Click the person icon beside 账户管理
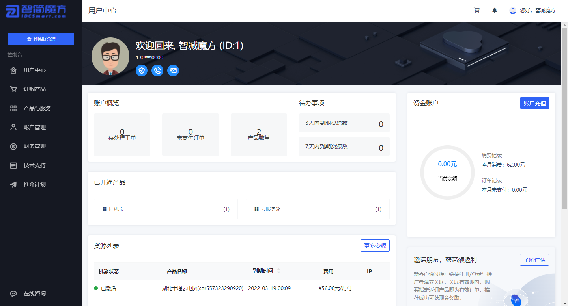Viewport: 568px width, 306px height. pyautogui.click(x=13, y=127)
